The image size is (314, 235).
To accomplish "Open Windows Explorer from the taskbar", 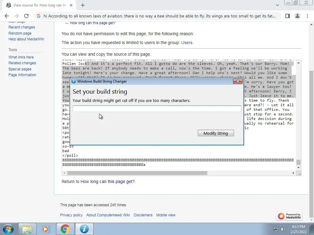I will (x=27, y=229).
